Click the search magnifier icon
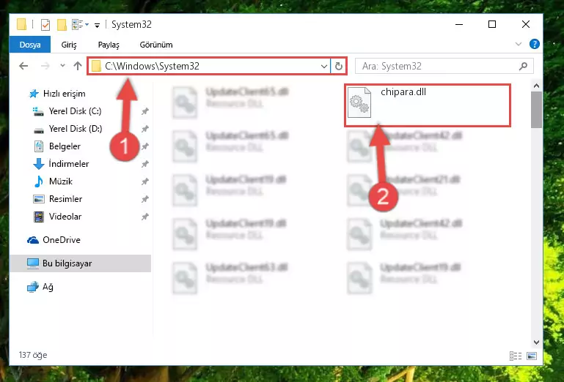The height and width of the screenshot is (382, 564). point(524,66)
